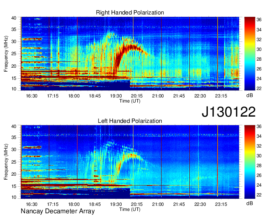Click the '30' tick on bottom frequency axis

click(14, 149)
